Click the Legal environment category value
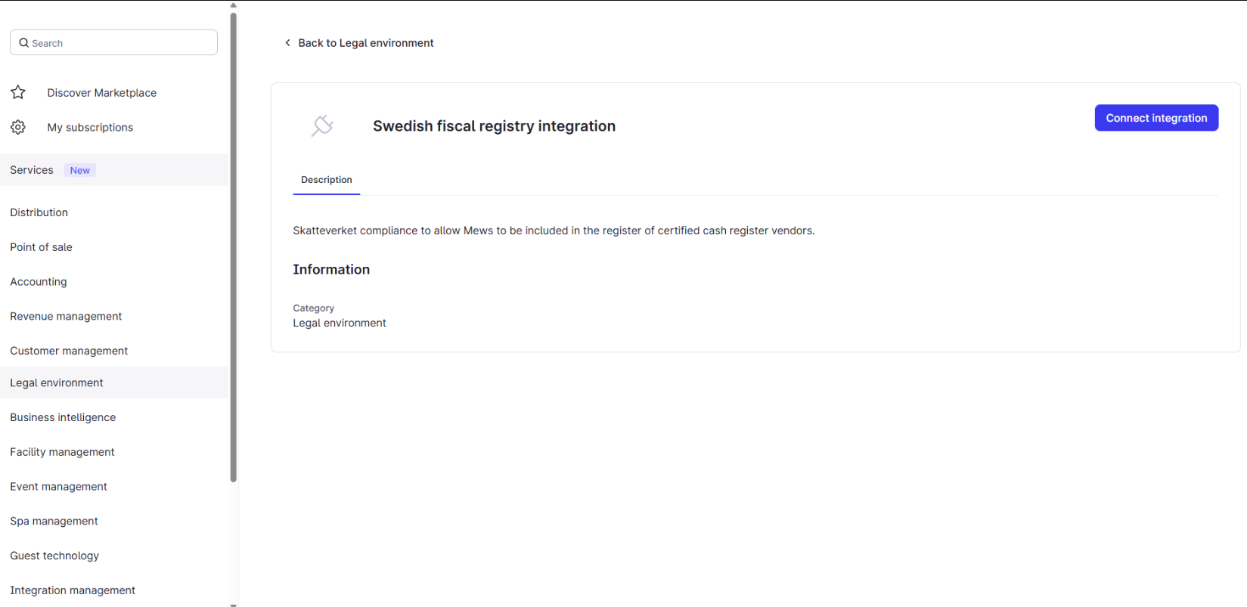Image resolution: width=1247 pixels, height=607 pixels. (340, 323)
